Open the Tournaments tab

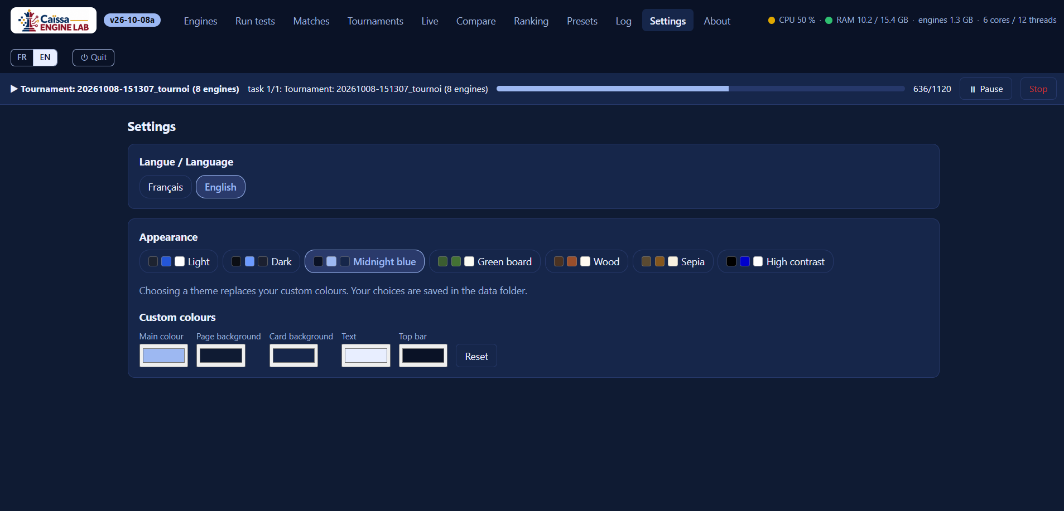(x=375, y=21)
